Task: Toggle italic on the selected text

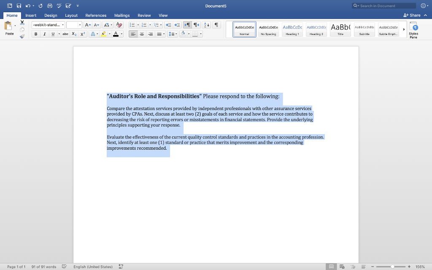Action: pyautogui.click(x=44, y=34)
